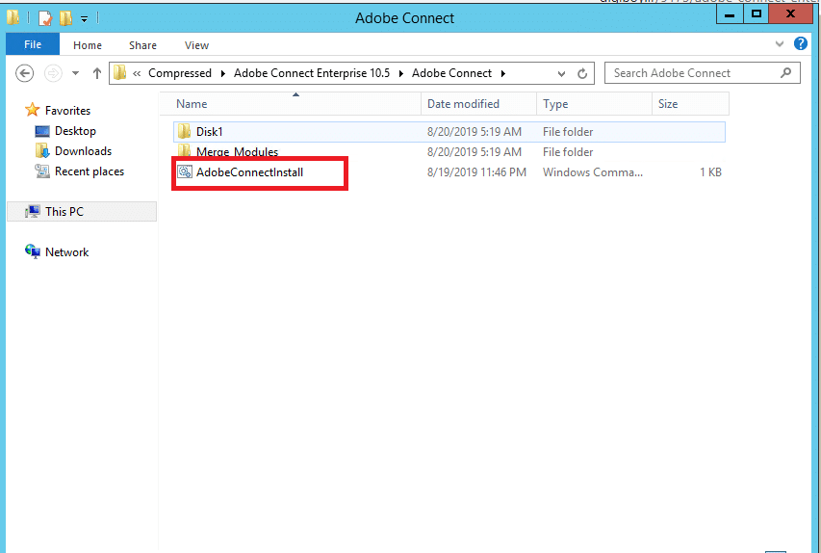Open the recent locations dropdown arrow
The image size is (821, 553).
coord(75,73)
